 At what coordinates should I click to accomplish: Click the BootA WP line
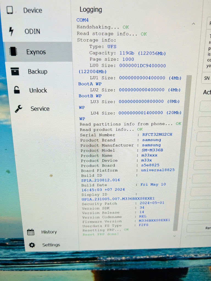(90, 84)
